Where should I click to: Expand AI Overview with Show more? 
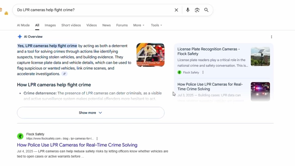(x=91, y=113)
